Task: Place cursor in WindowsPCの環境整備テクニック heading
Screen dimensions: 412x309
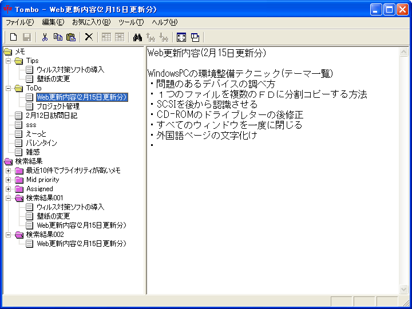Action: [241, 74]
